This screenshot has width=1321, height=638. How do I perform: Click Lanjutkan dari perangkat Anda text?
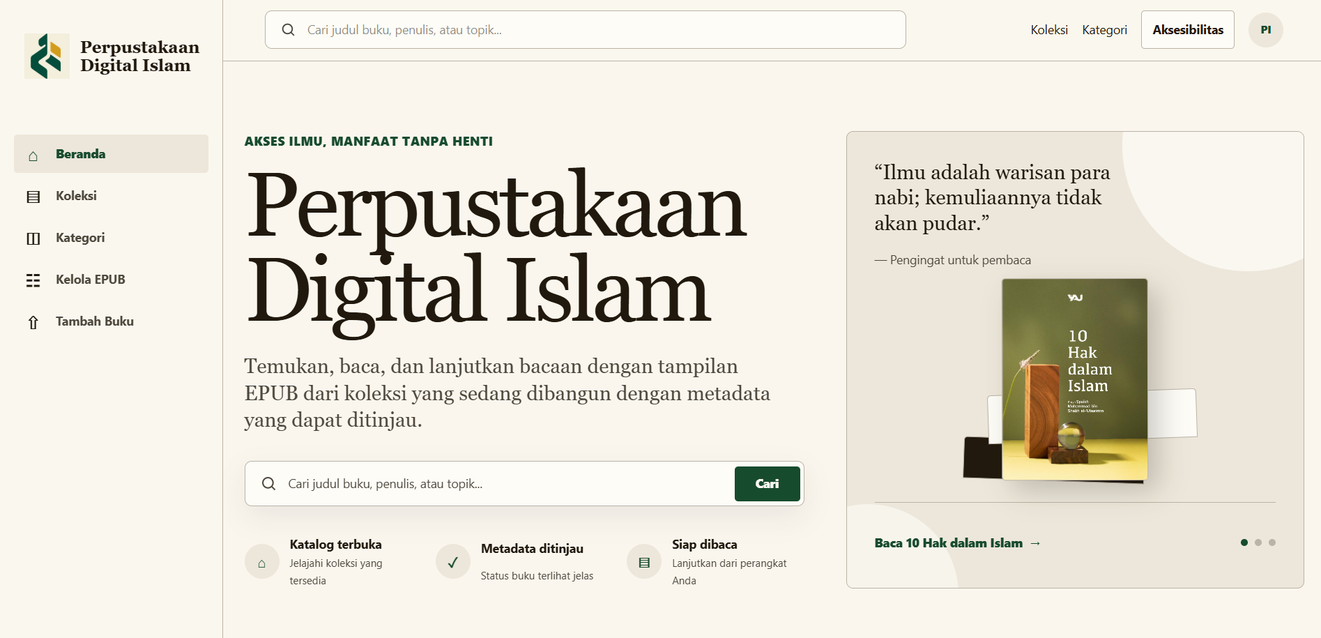tap(729, 572)
